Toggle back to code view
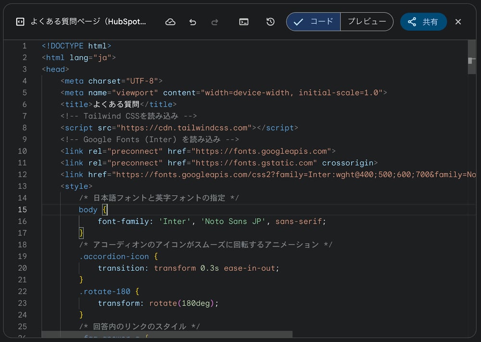The height and width of the screenshot is (342, 481). 313,22
